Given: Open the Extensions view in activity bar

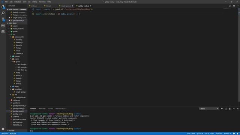Looking at the screenshot, I should click(3, 31).
